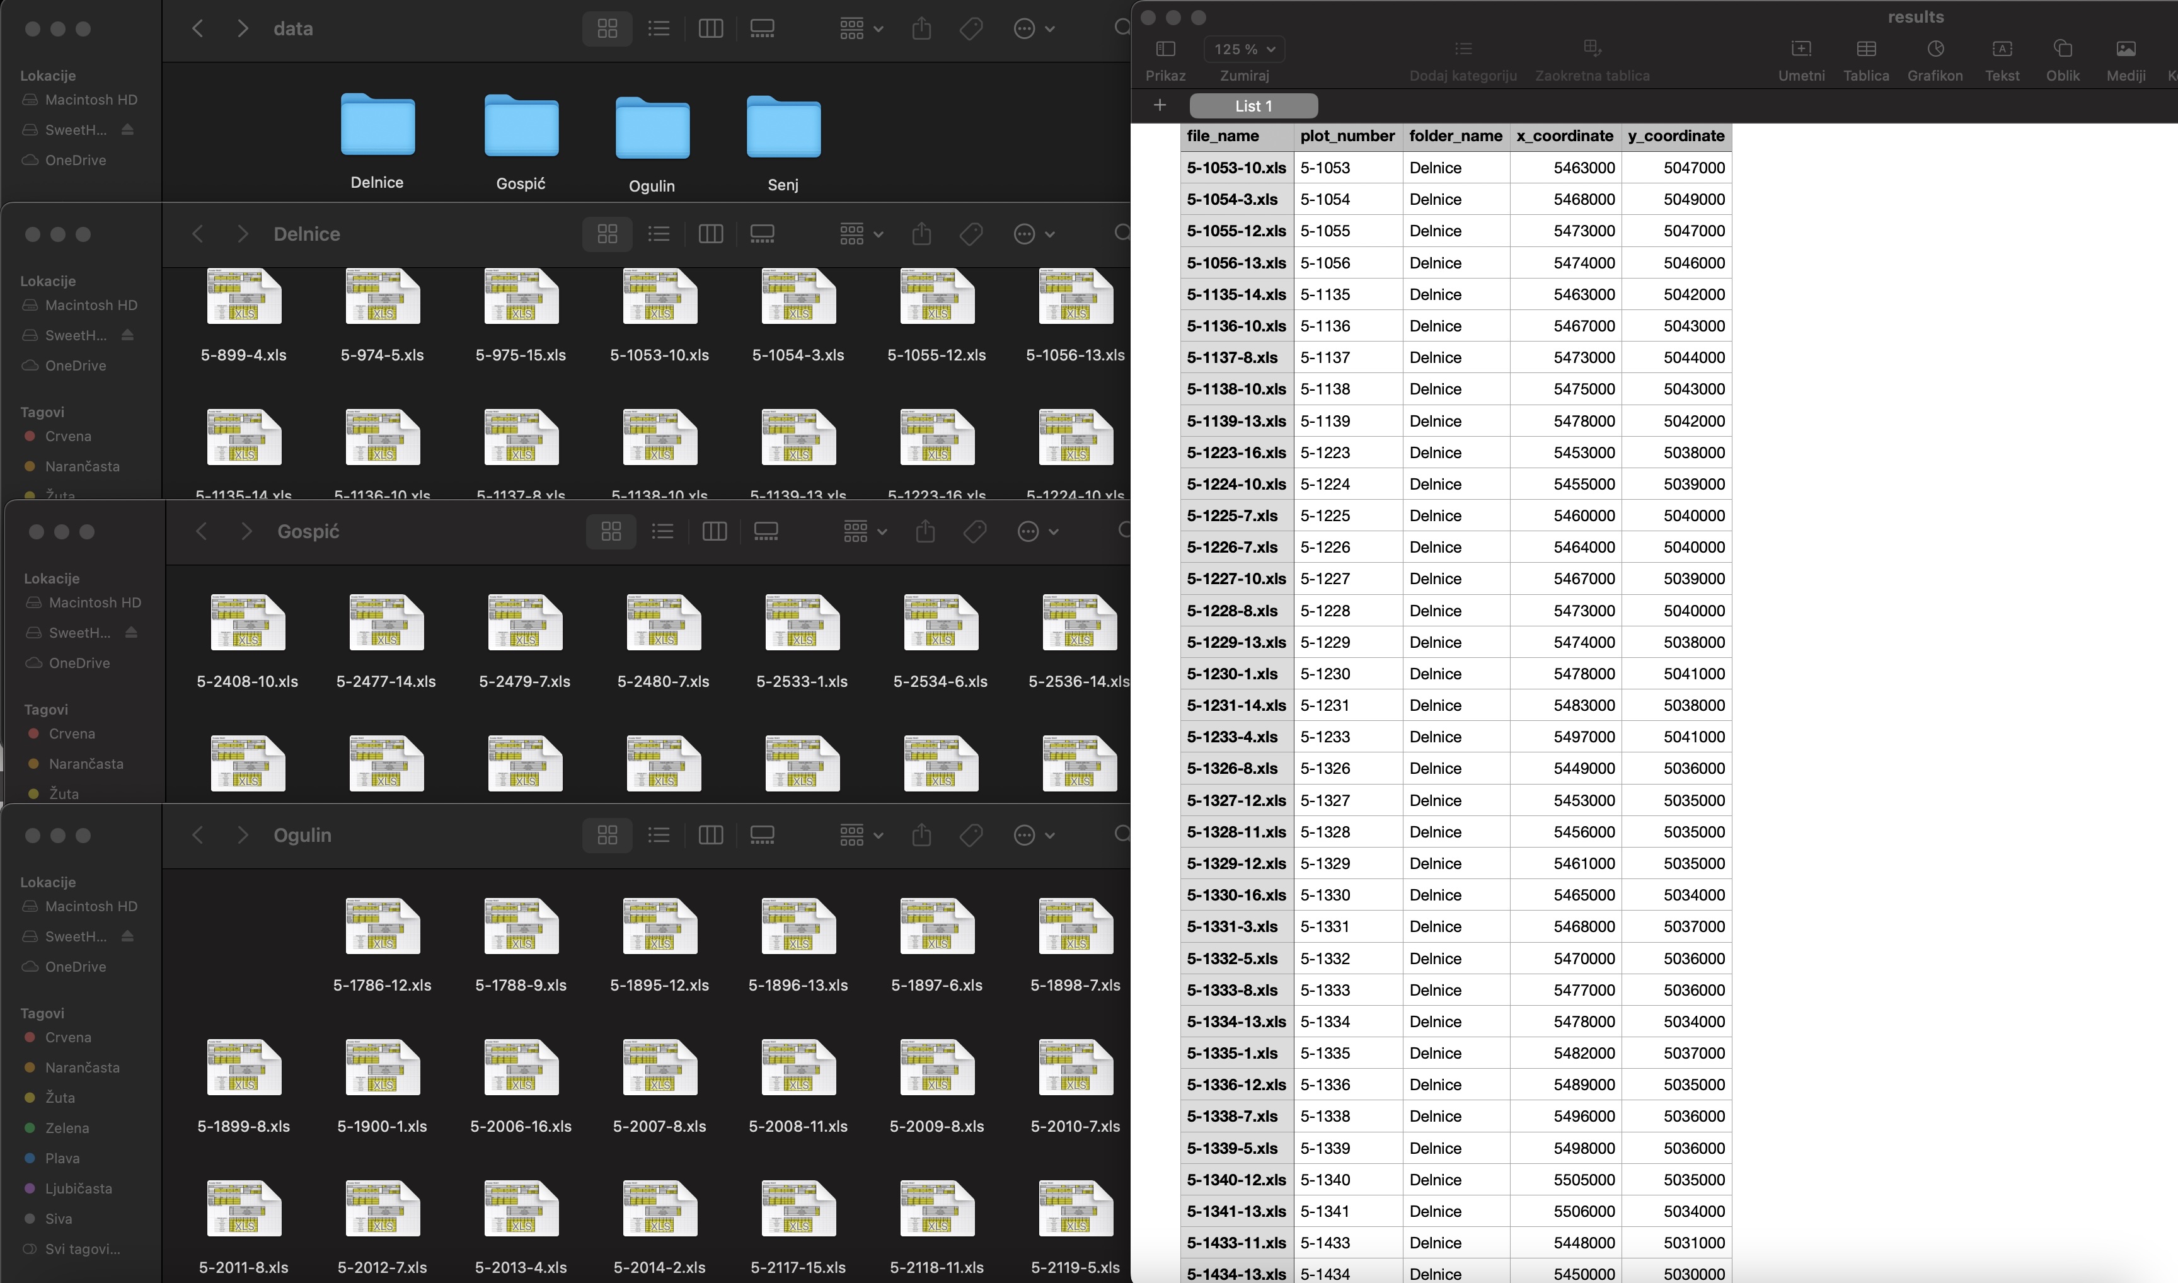Select file 5-1055-12.xls in Delnice window
The height and width of the screenshot is (1283, 2178).
[937, 316]
